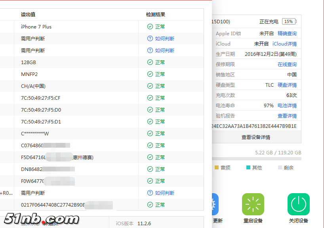Click green check icon in iPhone 7 Plus row
324x228 pixels.
[x=150, y=27]
